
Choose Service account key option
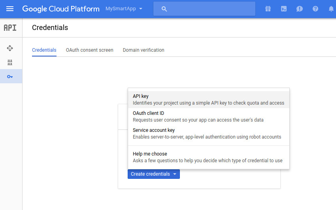(x=208, y=133)
